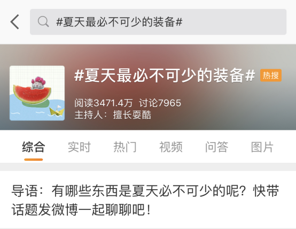The height and width of the screenshot is (229, 296).
Task: Tap the 导语 introduction text
Action: 145,200
